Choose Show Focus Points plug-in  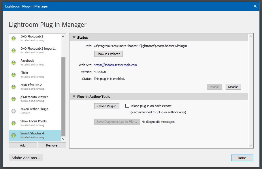(35, 123)
